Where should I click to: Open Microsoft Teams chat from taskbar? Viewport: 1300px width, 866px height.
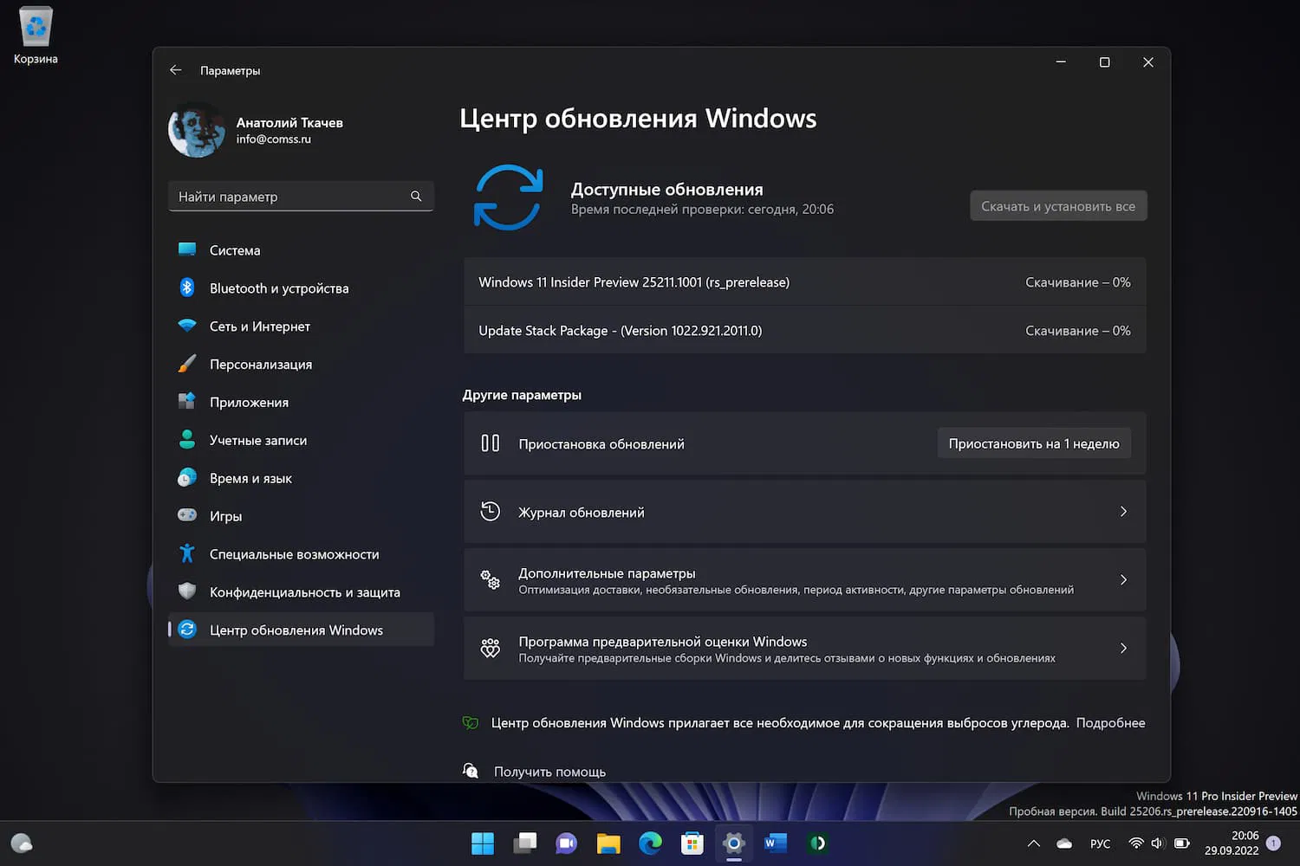point(566,843)
